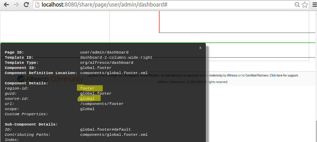The width and height of the screenshot is (317, 142).
Task: Click the guid value 'global.footer'
Action: [x=96, y=93]
